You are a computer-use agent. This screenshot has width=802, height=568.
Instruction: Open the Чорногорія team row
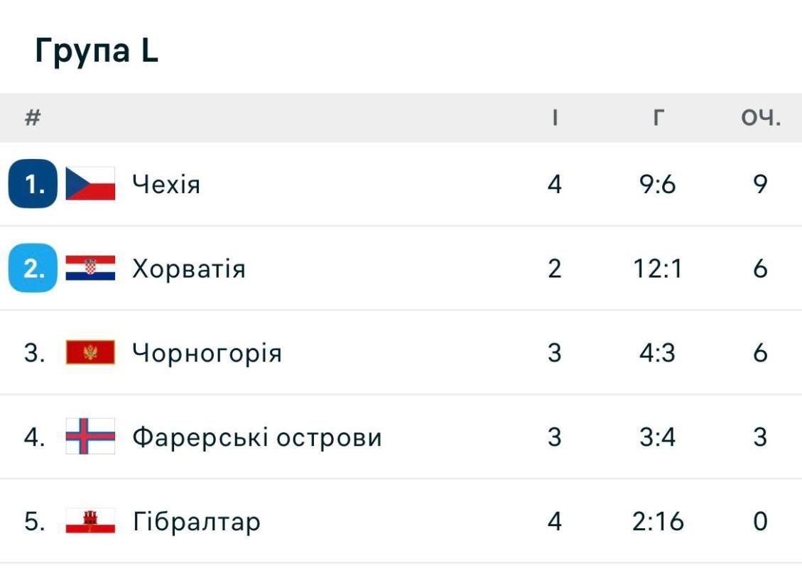tap(401, 352)
